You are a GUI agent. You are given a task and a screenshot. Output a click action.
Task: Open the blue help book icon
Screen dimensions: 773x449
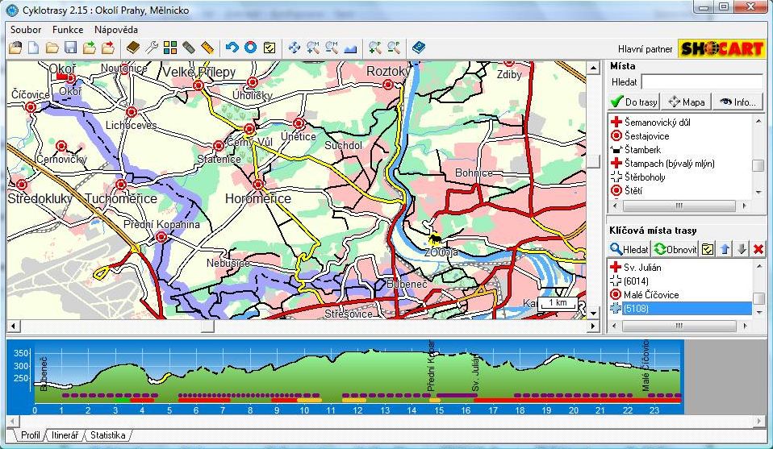pyautogui.click(x=417, y=48)
